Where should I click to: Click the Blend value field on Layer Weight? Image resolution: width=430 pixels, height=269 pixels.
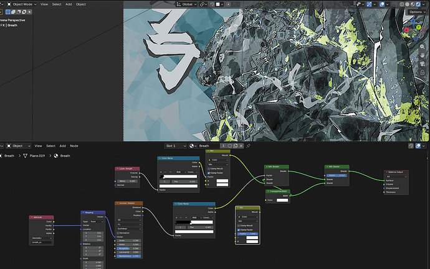127,181
